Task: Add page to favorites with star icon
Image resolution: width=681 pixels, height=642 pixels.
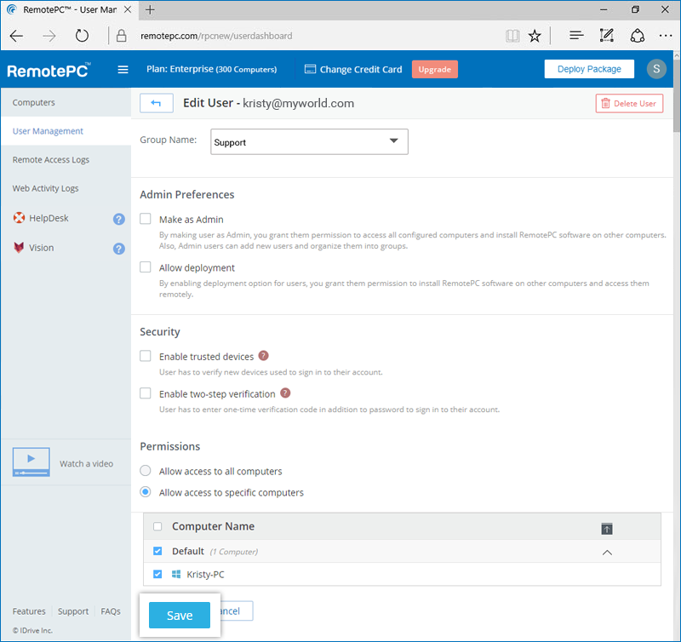Action: [x=535, y=36]
